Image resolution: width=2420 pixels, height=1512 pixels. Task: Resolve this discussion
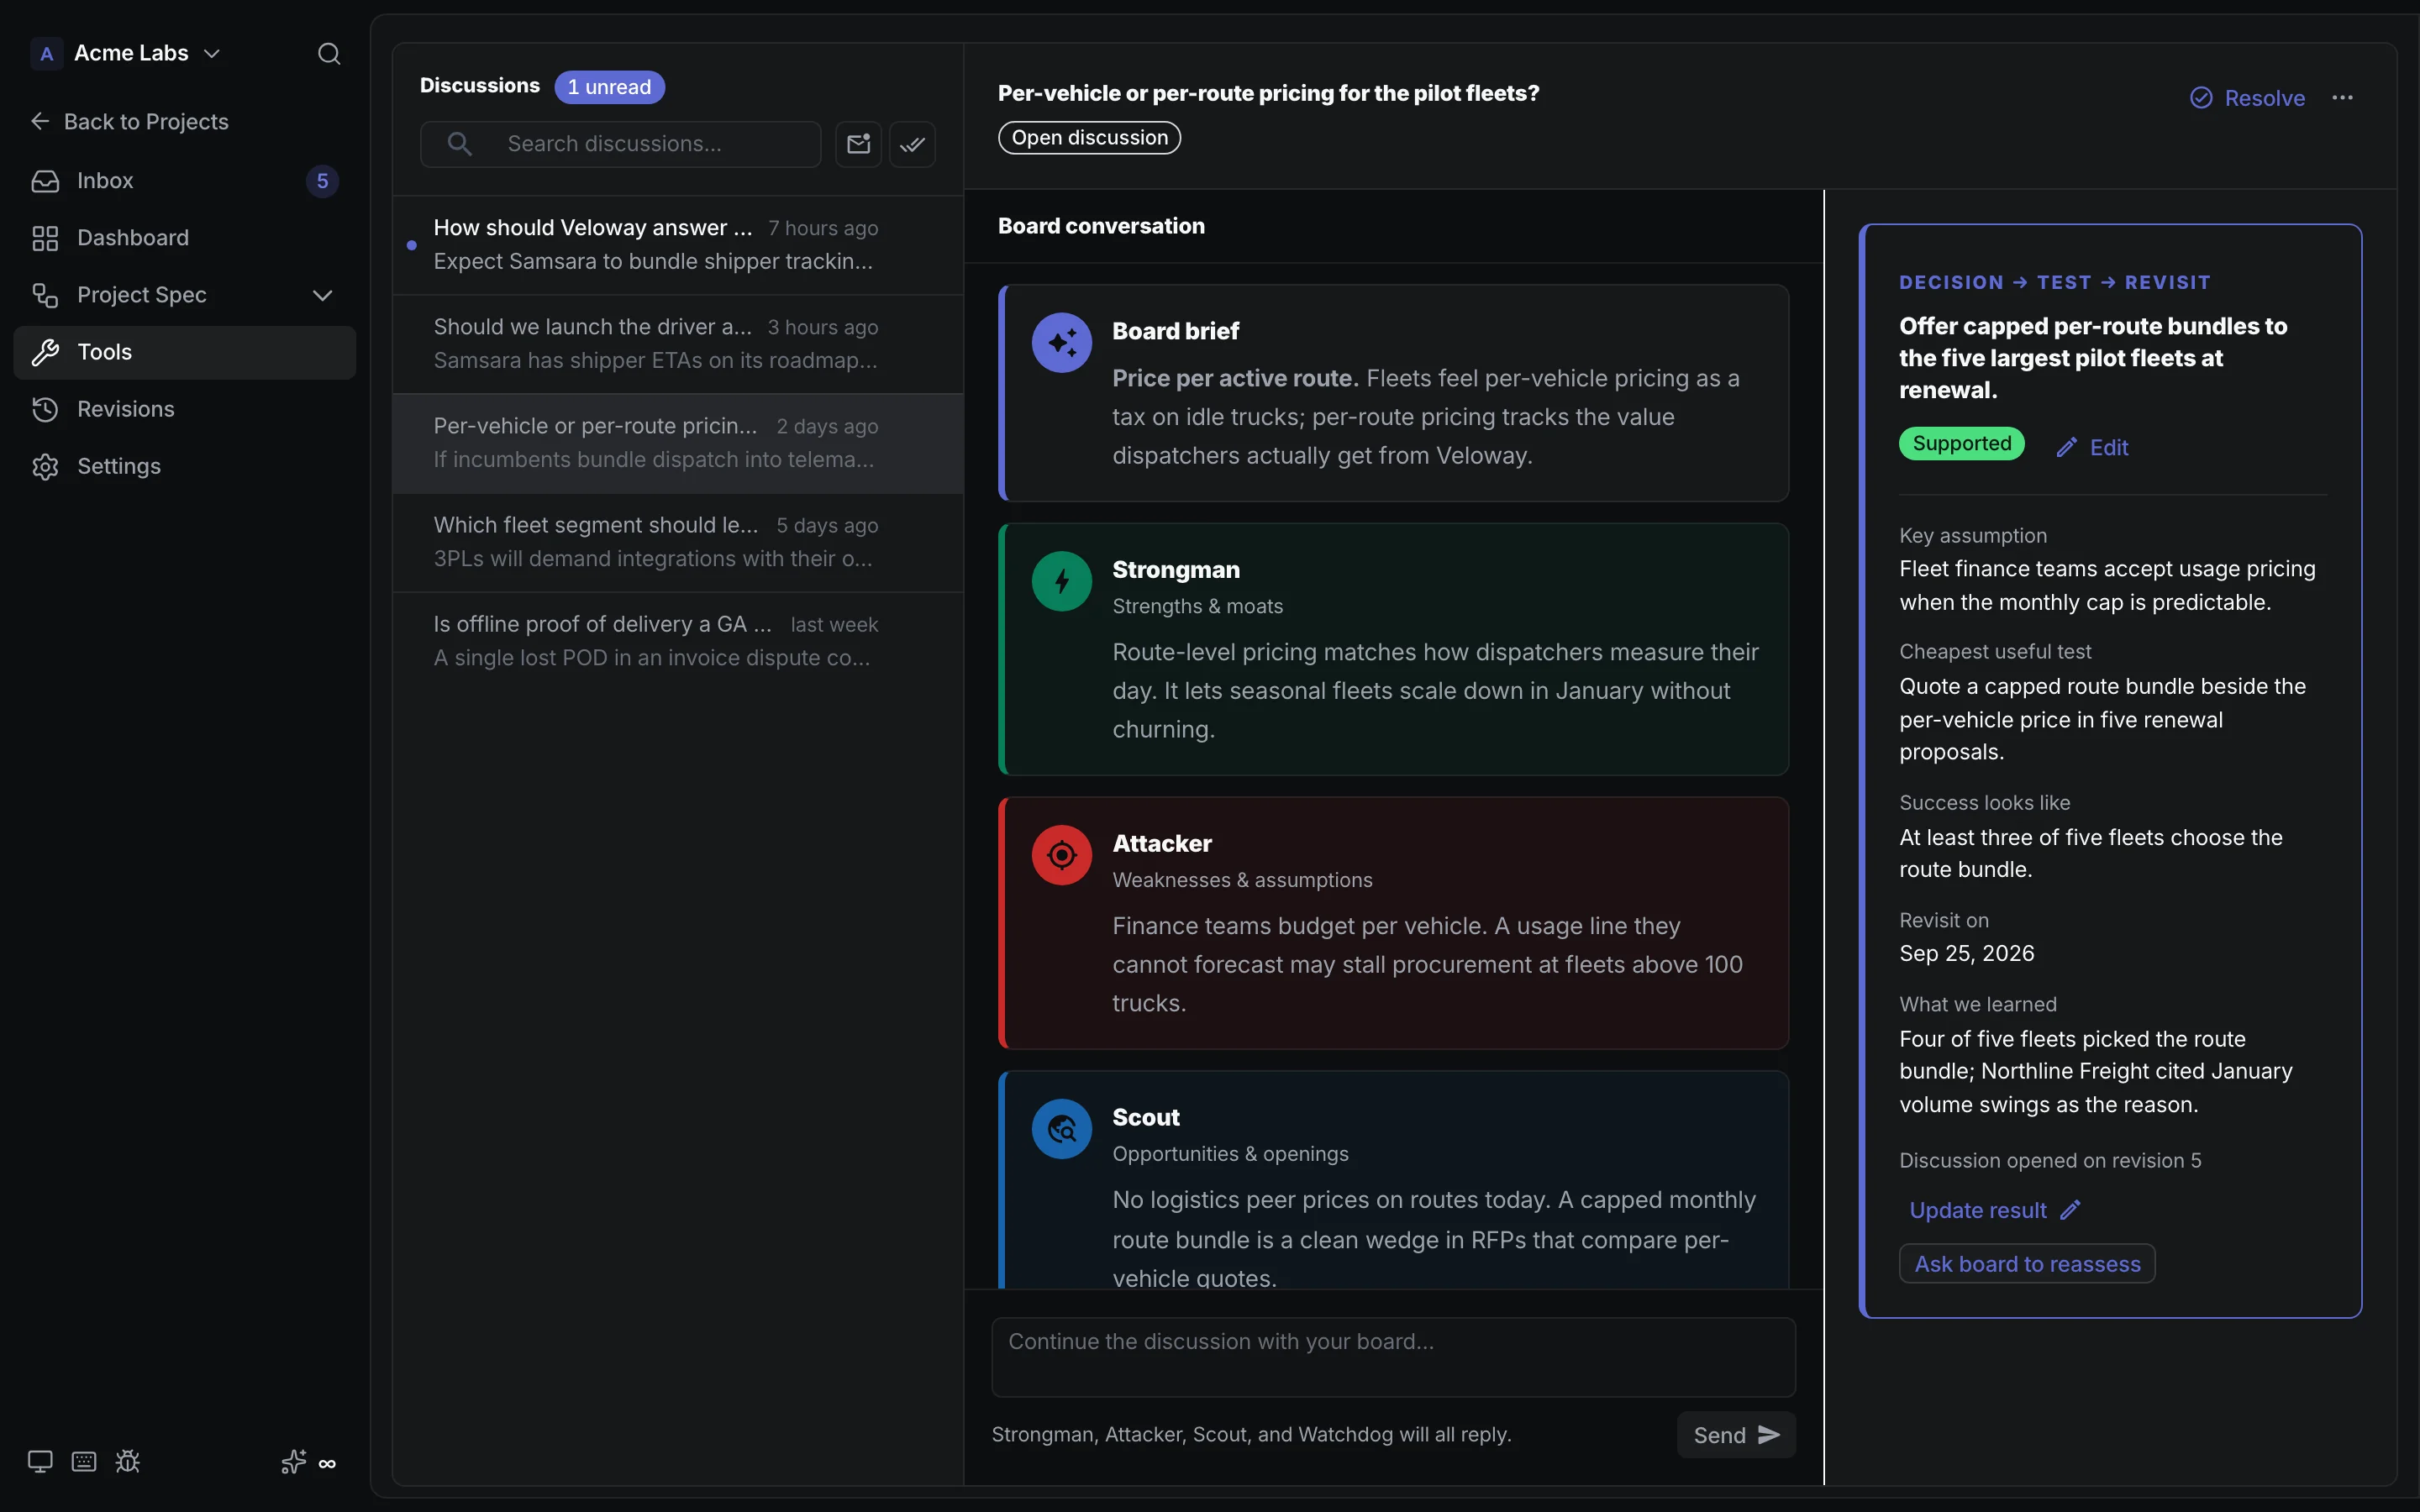coord(2246,98)
